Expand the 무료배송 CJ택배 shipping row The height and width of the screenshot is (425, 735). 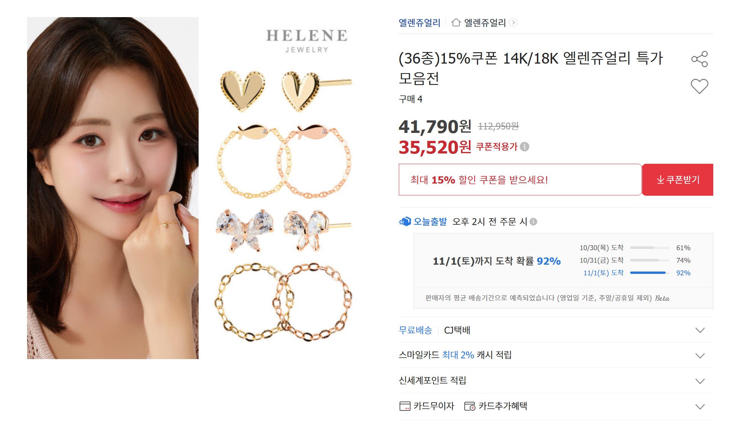556,330
